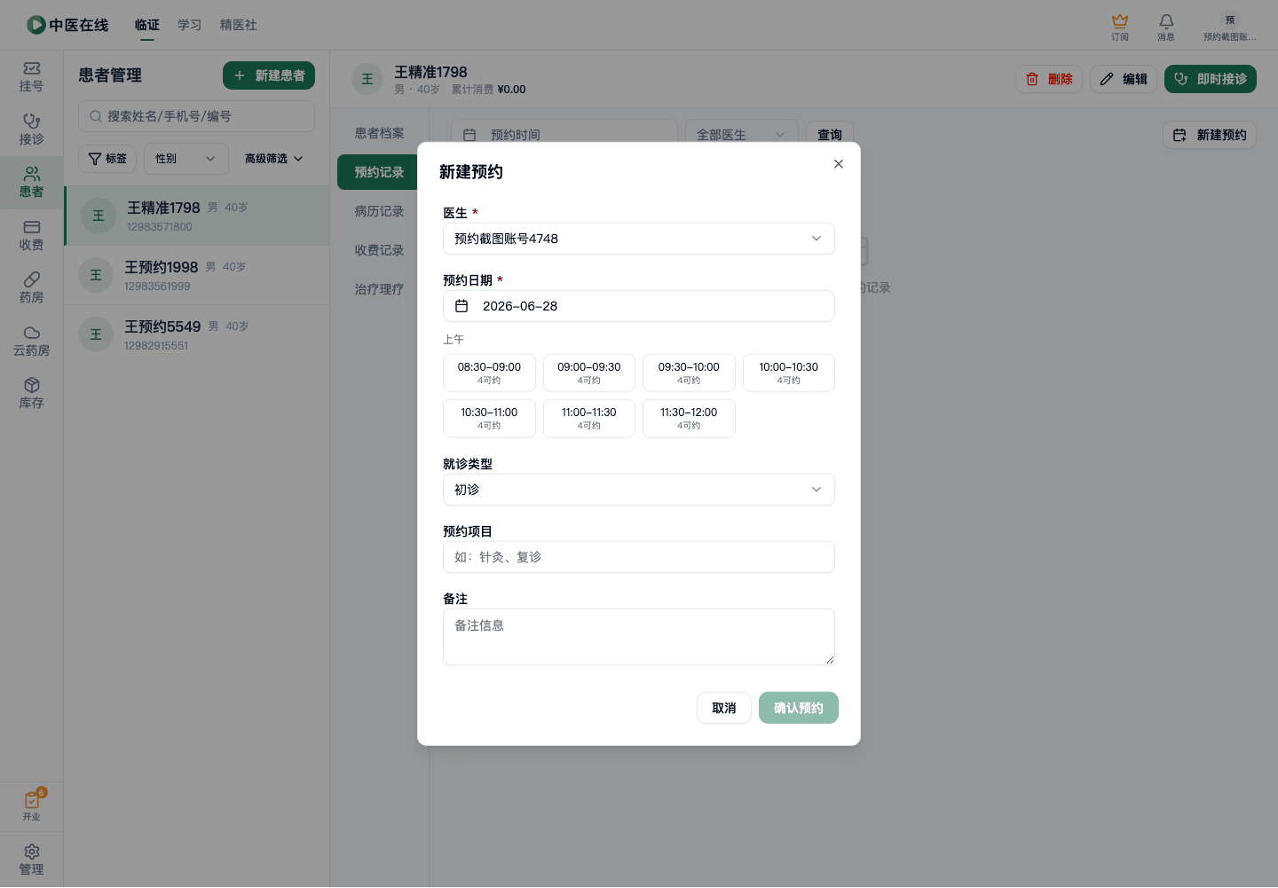The height and width of the screenshot is (888, 1278).
Task: Click the 中医在线 logo
Action: (x=67, y=25)
